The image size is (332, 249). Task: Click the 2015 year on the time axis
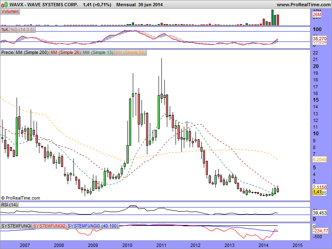[298, 245]
